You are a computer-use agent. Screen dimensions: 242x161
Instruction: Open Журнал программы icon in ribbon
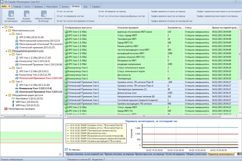tap(26, 14)
